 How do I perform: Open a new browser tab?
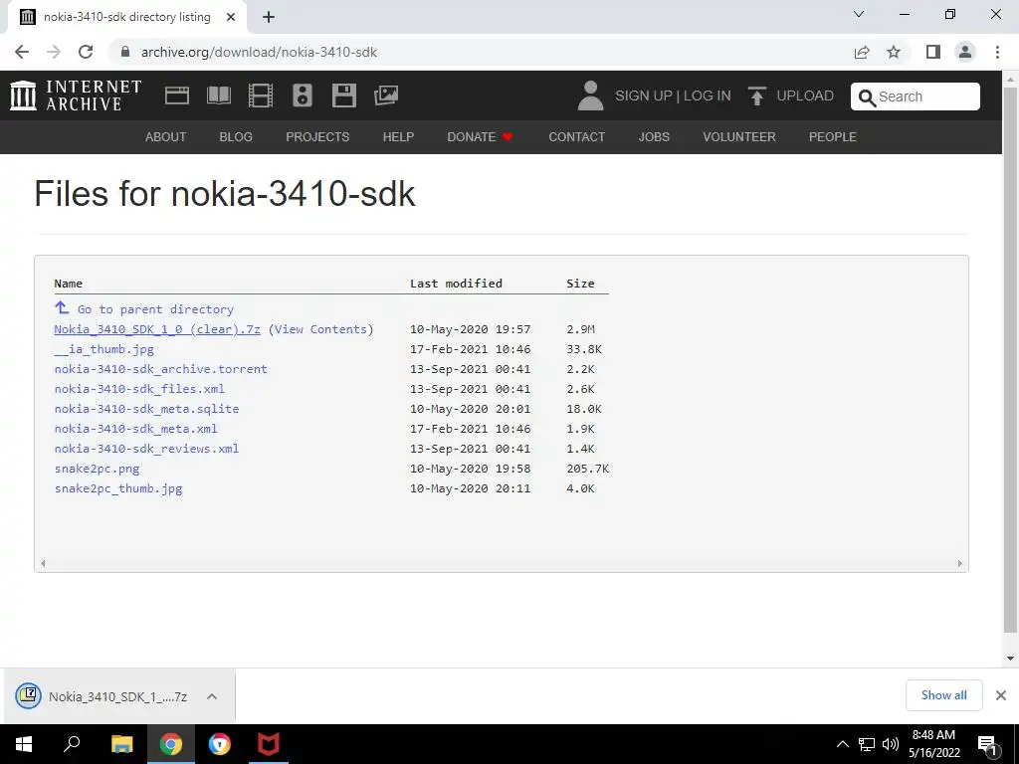click(269, 17)
